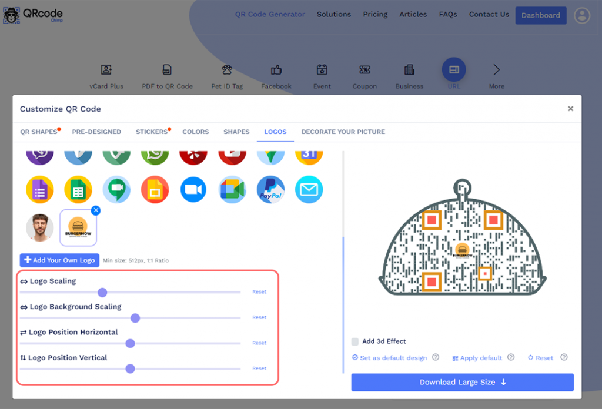This screenshot has width=602, height=409.
Task: Click the Logo Background Scaling slider handle
Action: click(x=135, y=318)
